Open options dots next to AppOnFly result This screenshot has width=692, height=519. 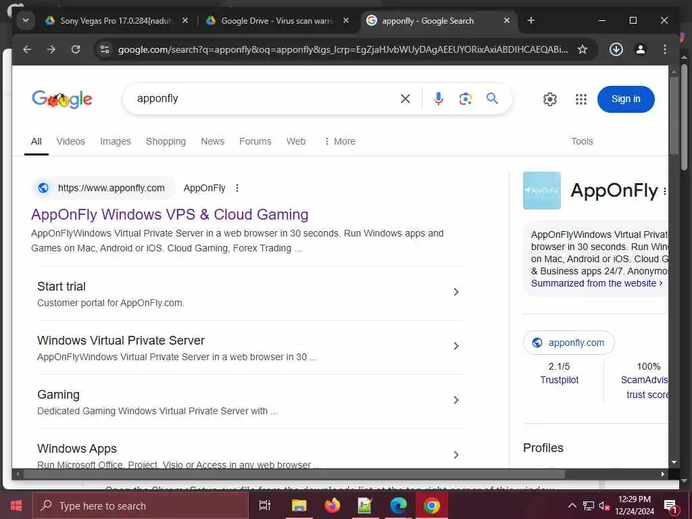tap(237, 188)
